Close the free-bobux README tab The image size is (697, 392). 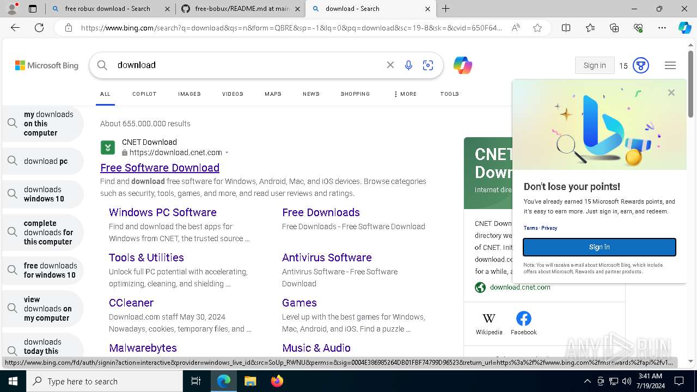pos(298,9)
